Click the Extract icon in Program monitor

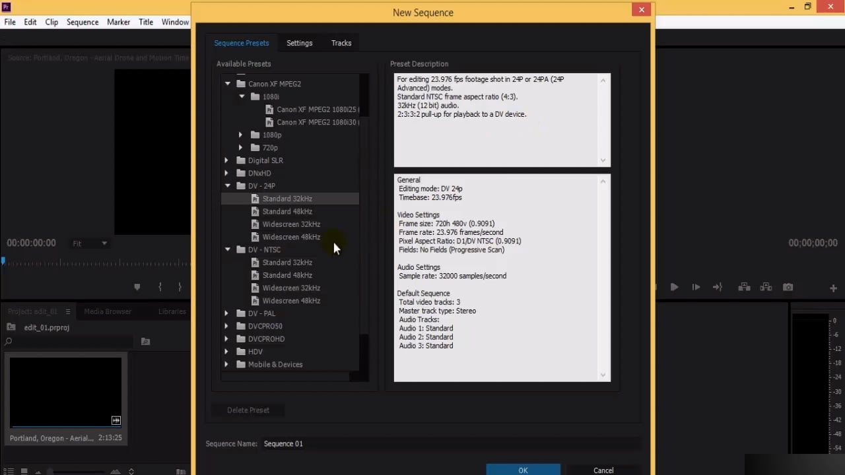pyautogui.click(x=766, y=287)
